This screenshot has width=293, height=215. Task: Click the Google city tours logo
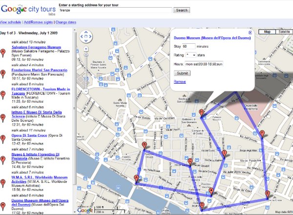coord(28,10)
